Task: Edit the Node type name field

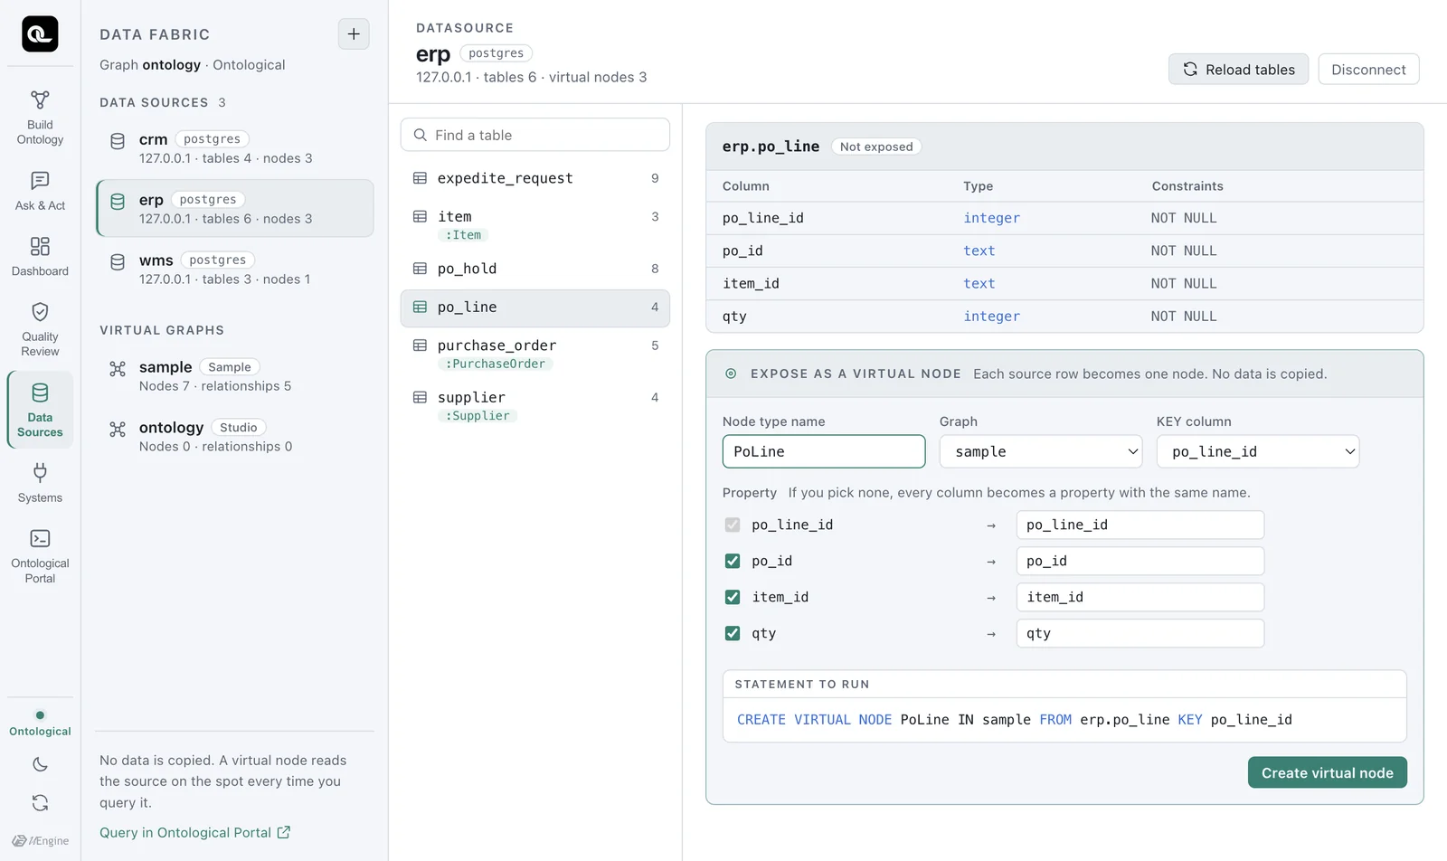Action: point(824,451)
